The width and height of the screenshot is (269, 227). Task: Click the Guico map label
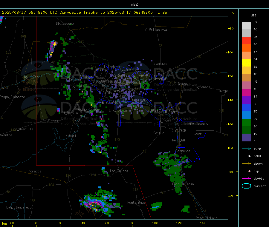pyautogui.click(x=182, y=84)
